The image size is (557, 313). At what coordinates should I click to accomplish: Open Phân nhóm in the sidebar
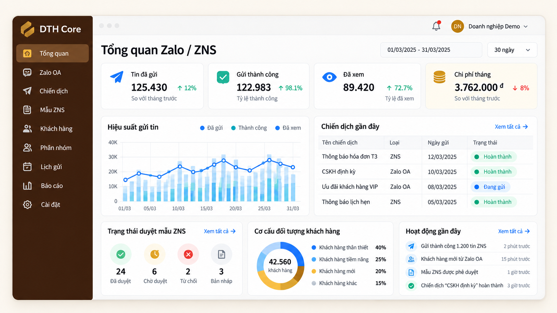(x=53, y=148)
